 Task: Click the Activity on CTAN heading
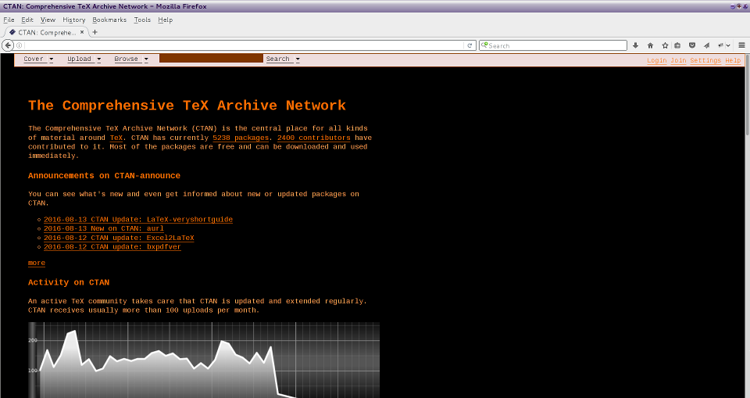69,282
